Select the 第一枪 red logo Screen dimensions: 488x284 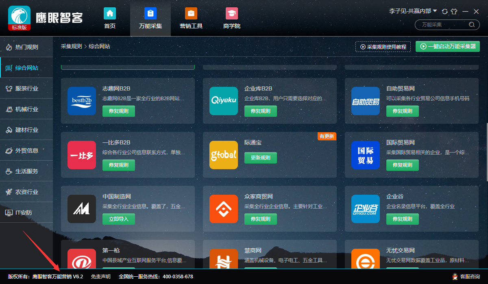[82, 258]
